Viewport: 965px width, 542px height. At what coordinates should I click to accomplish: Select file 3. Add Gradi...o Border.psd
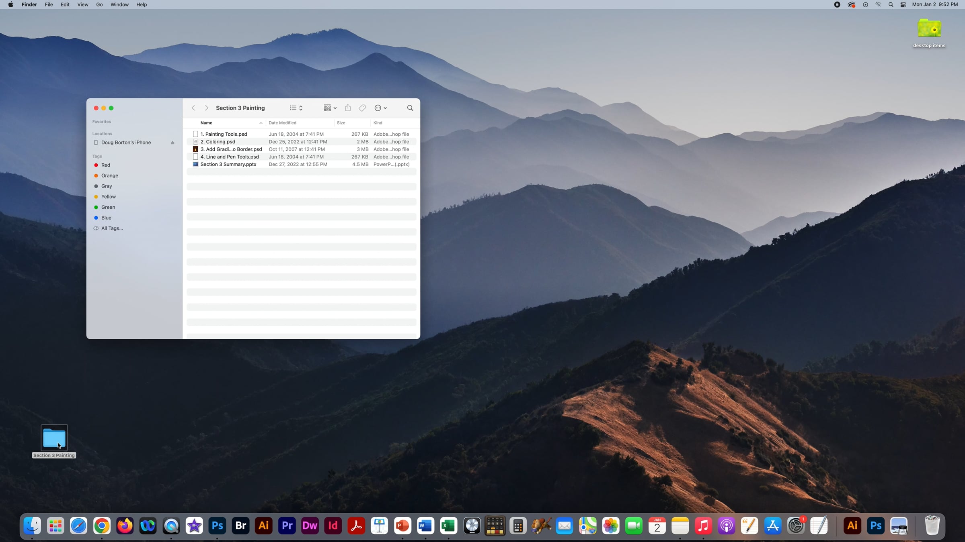pyautogui.click(x=301, y=149)
